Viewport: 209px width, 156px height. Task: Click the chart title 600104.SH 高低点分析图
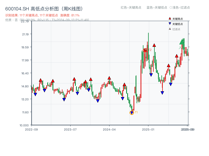(44, 9)
